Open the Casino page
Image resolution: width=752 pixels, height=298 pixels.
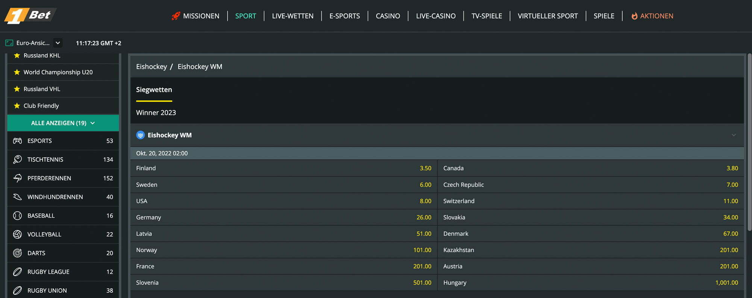388,16
